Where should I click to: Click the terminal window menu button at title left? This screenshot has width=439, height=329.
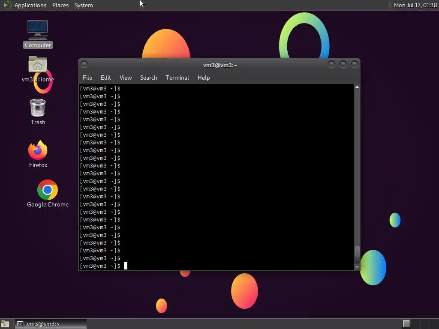point(84,64)
